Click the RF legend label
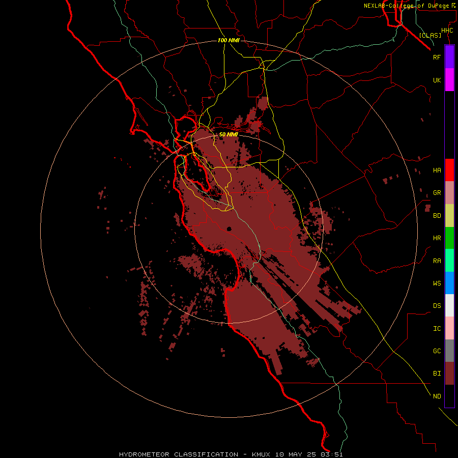458x458 pixels. [437, 57]
